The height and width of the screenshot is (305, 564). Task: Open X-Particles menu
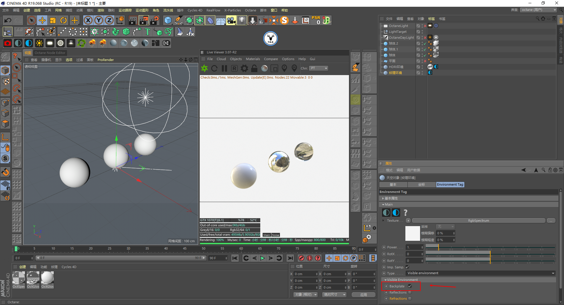coord(232,10)
